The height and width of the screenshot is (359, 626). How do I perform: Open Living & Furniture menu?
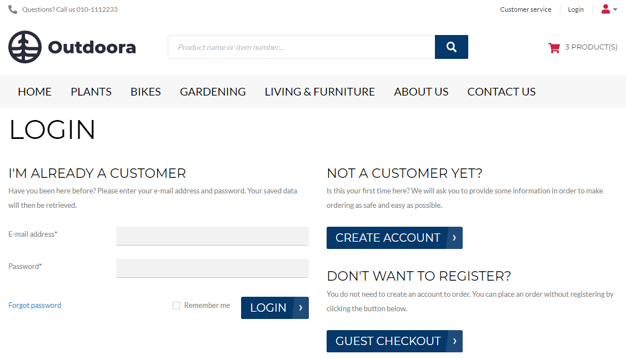click(320, 92)
